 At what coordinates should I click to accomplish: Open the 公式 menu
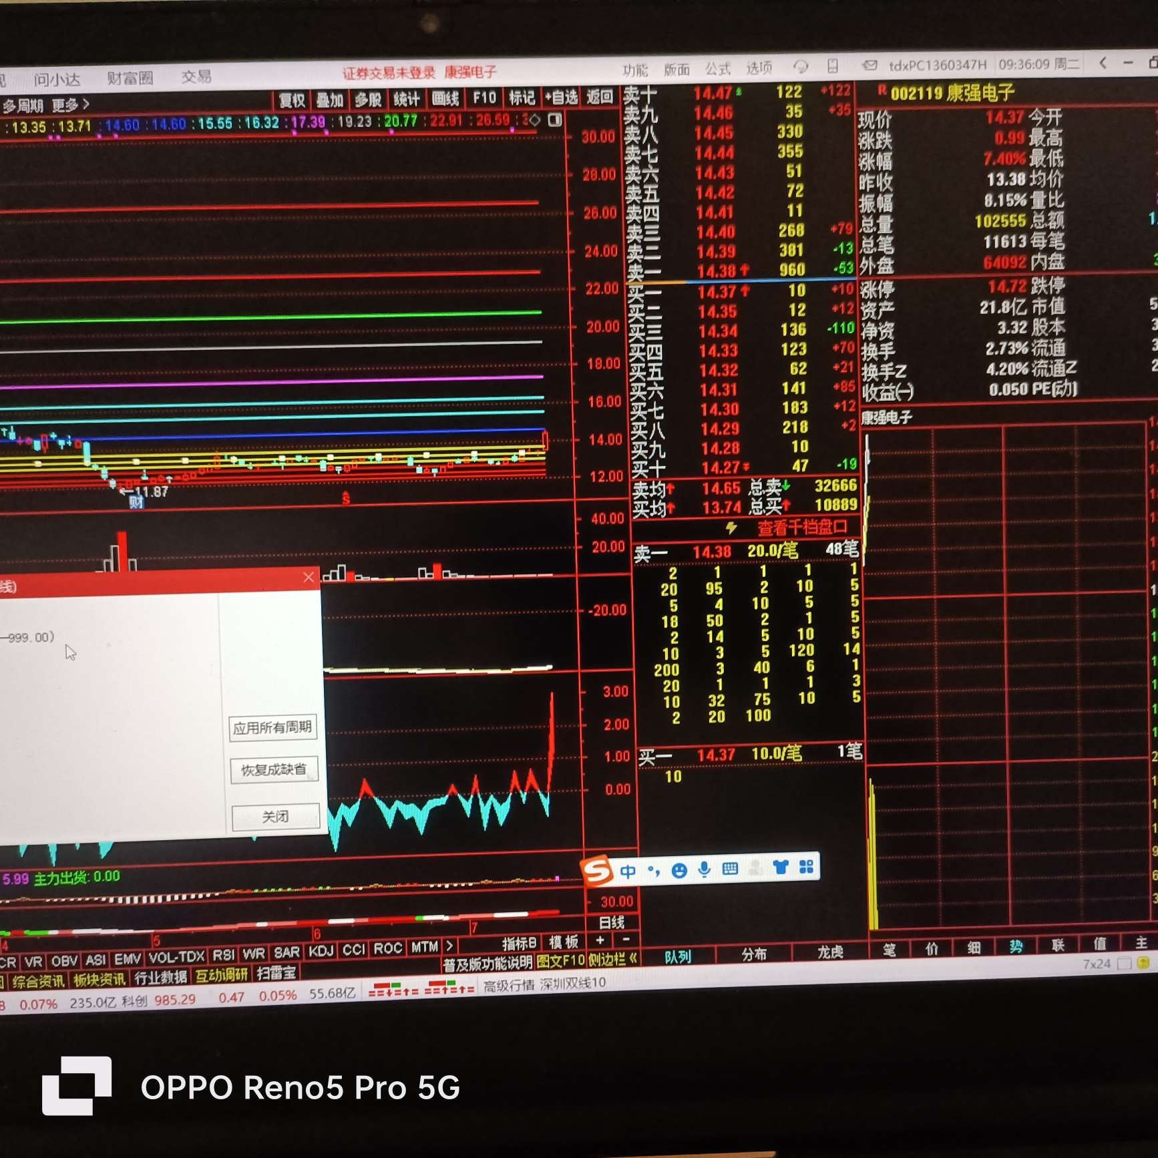coord(717,69)
